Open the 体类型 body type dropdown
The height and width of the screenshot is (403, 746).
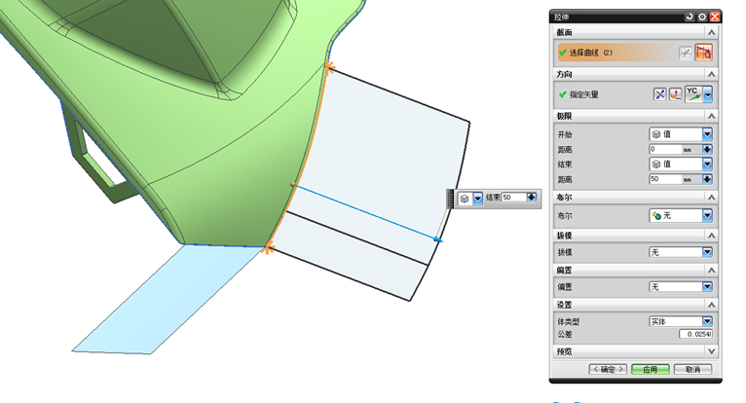[x=681, y=321]
